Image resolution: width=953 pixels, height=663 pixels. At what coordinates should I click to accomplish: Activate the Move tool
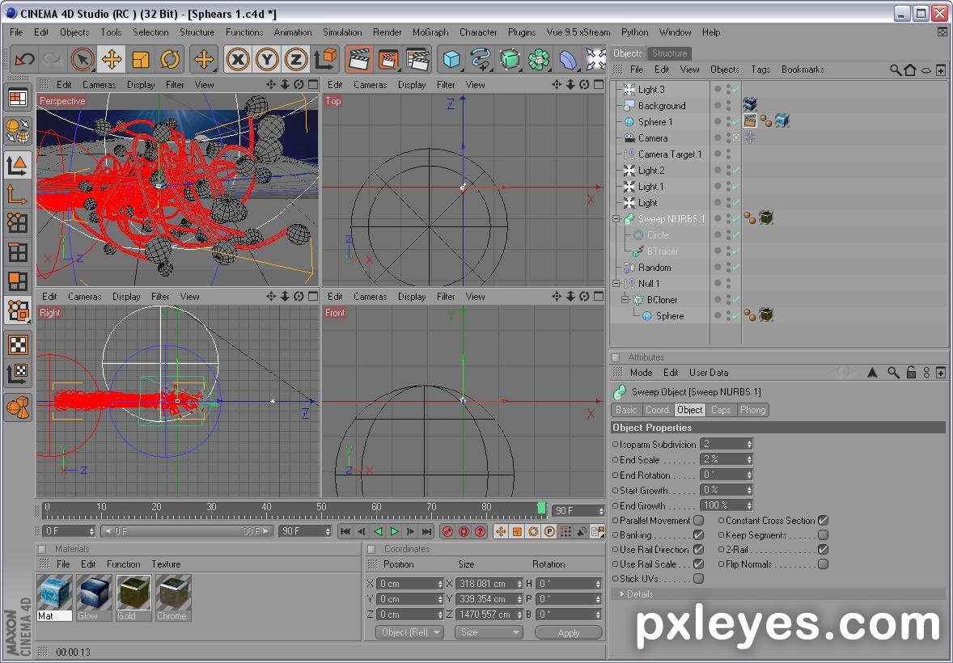point(112,60)
